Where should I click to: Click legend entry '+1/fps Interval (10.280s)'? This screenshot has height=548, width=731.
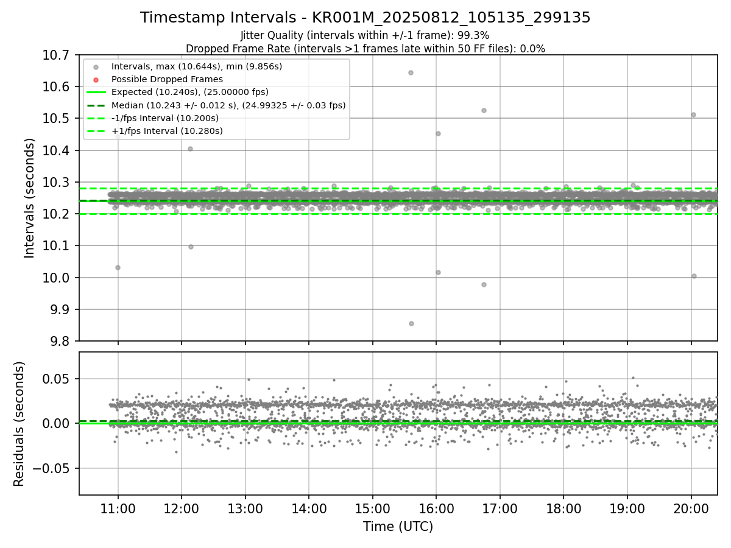[x=167, y=131]
